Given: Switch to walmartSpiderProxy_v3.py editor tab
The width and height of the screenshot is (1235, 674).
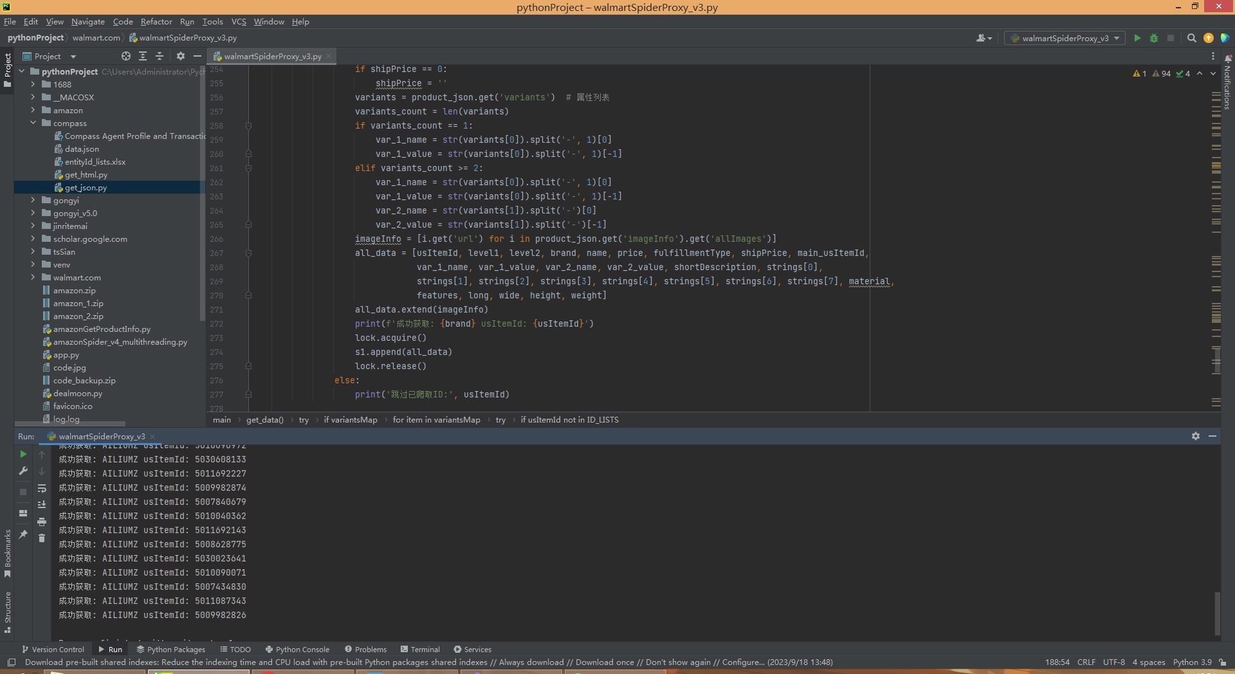Looking at the screenshot, I should [272, 56].
